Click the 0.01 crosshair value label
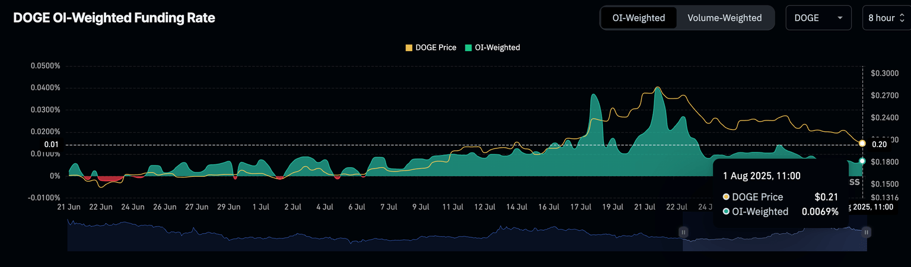911x267 pixels. point(52,145)
